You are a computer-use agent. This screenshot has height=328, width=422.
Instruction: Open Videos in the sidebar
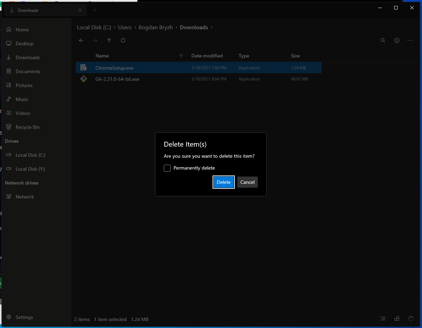[x=37, y=113]
